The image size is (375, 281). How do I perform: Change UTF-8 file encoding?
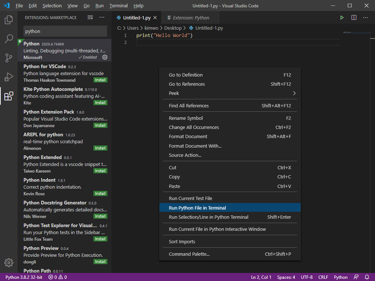coord(307,277)
